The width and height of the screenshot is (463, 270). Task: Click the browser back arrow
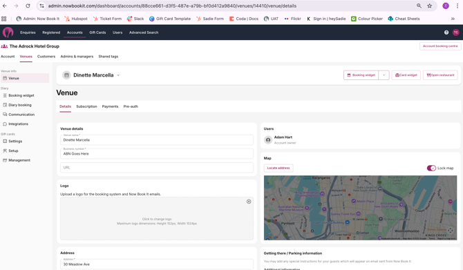click(5, 6)
